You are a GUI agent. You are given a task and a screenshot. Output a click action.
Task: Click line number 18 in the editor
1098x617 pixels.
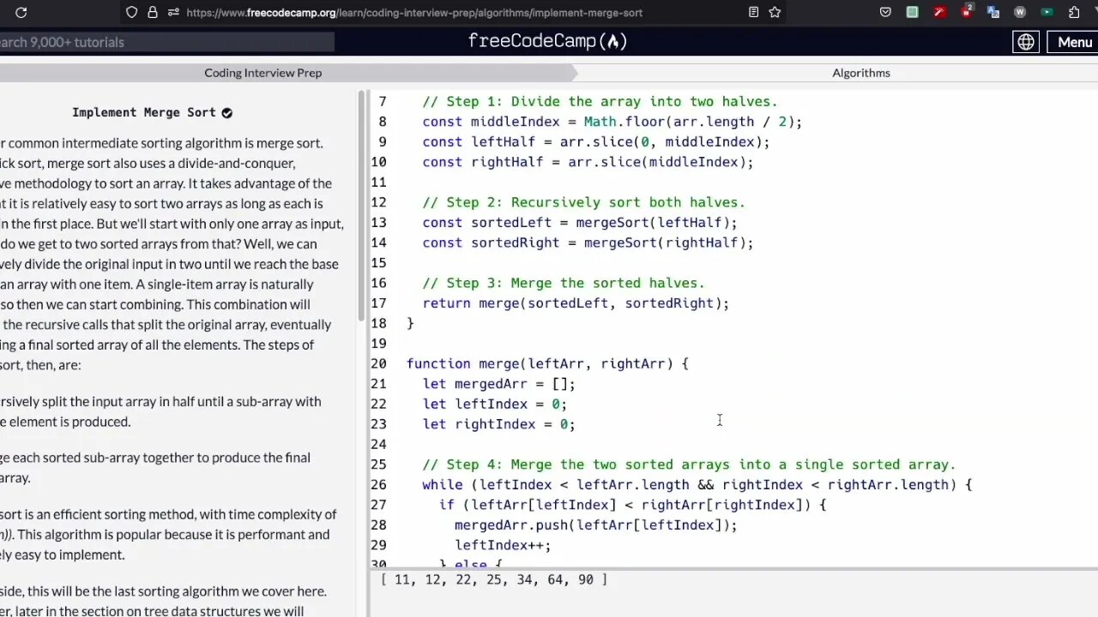pos(378,323)
